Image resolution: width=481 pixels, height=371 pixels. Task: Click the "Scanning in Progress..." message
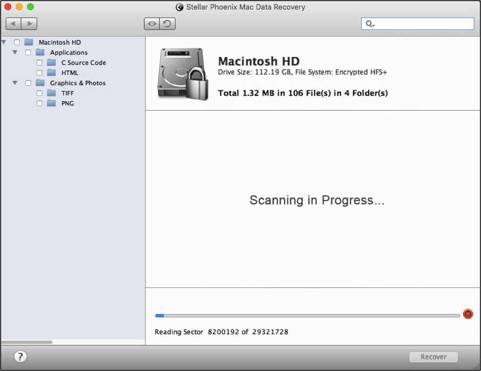[317, 200]
